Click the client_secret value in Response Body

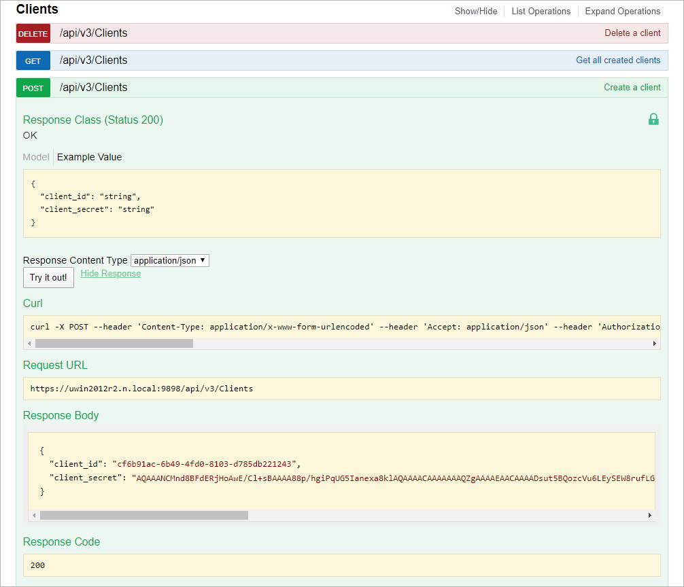[x=393, y=478]
